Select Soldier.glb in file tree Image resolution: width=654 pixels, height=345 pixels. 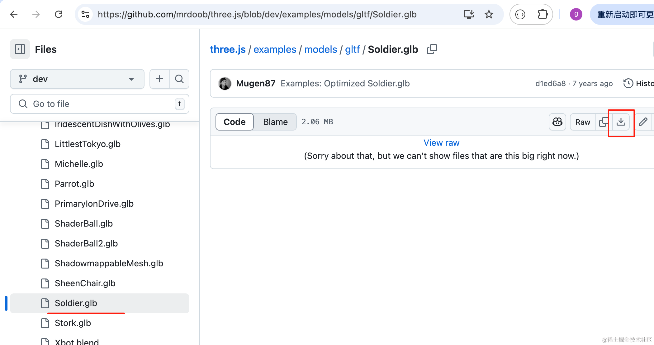click(x=100, y=303)
